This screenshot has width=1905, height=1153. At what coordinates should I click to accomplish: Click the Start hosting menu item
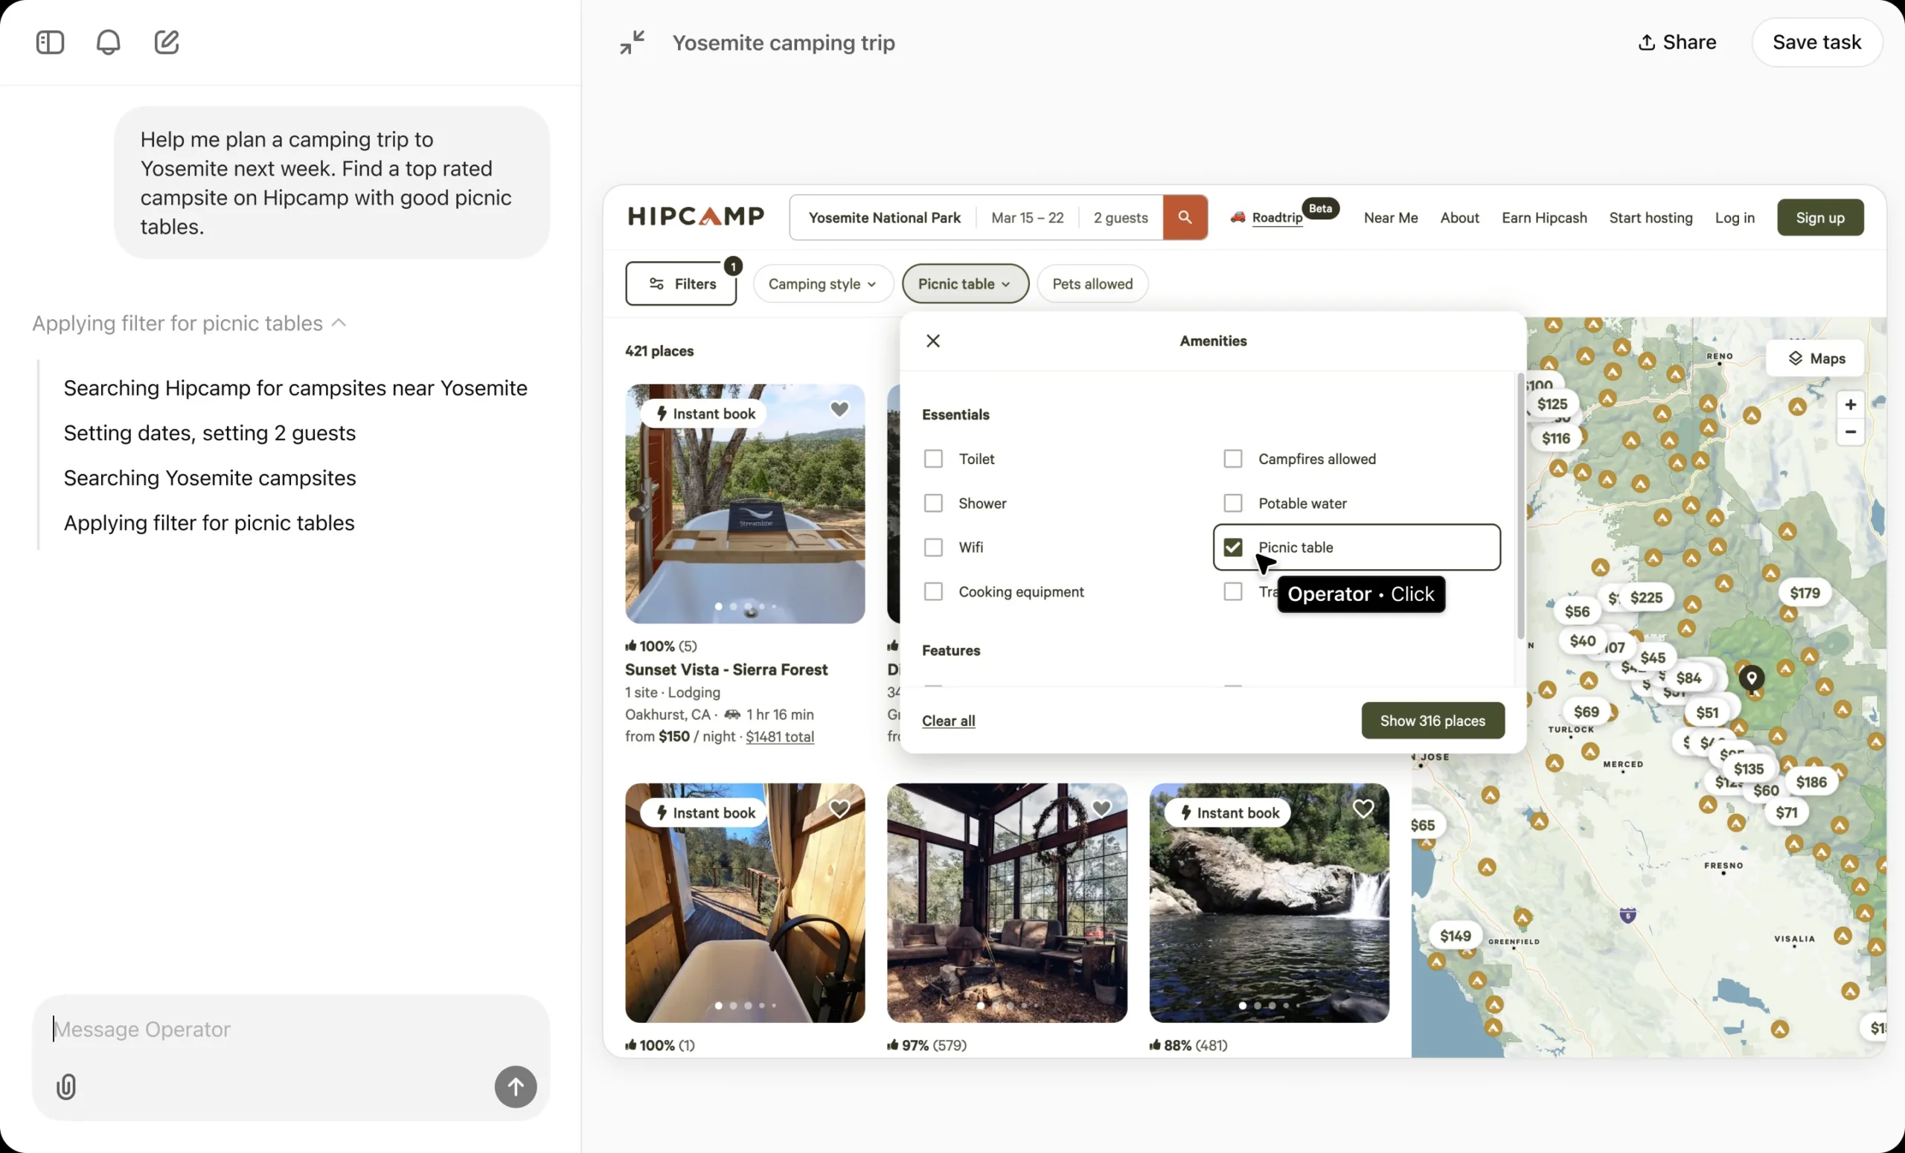(x=1651, y=216)
